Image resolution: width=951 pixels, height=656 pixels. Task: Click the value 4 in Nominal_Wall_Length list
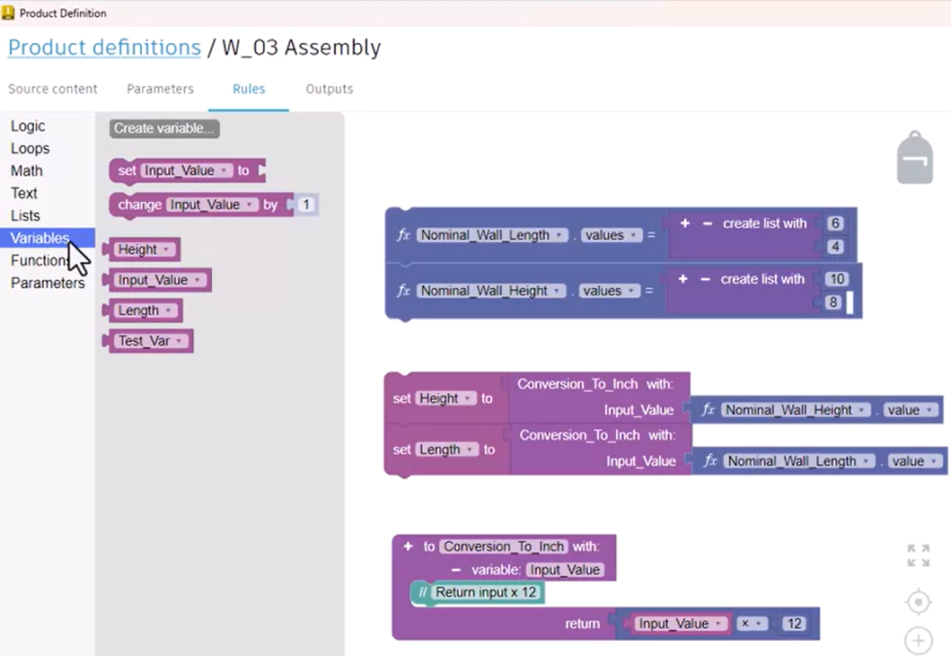click(835, 247)
